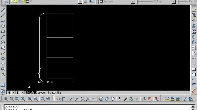The image size is (197, 110).
Task: Expand the layer list dropdown arrow
Action: tap(80, 2)
